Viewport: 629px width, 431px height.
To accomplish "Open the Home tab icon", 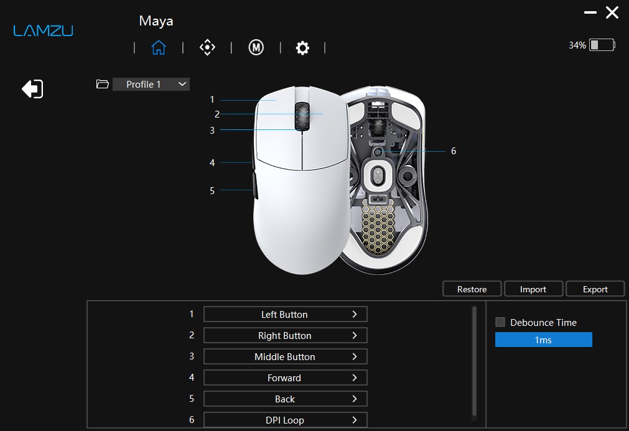I will (159, 48).
